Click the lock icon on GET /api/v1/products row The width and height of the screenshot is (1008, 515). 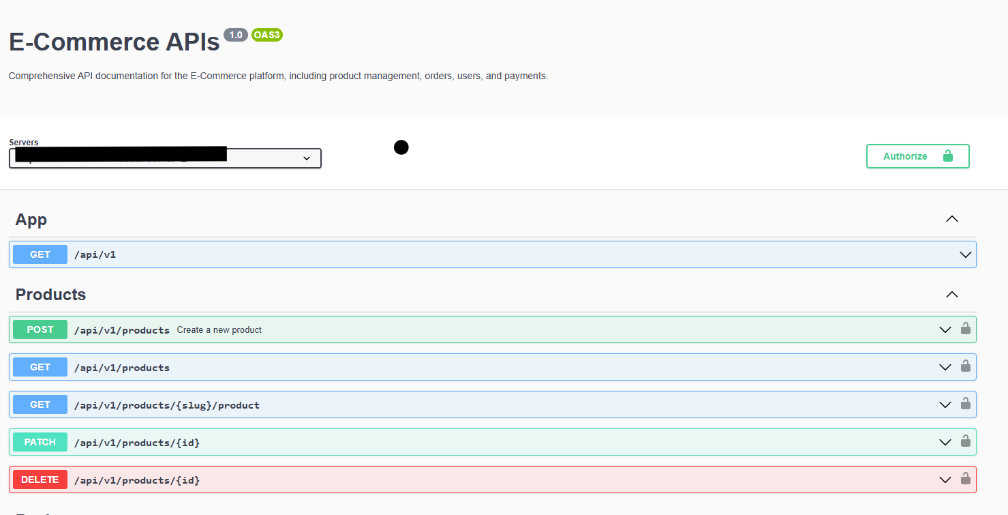[965, 366]
